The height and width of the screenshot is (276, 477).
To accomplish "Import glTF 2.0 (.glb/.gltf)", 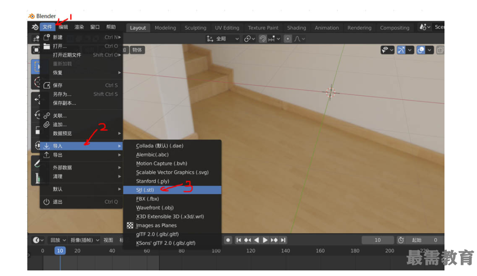I will (x=172, y=234).
